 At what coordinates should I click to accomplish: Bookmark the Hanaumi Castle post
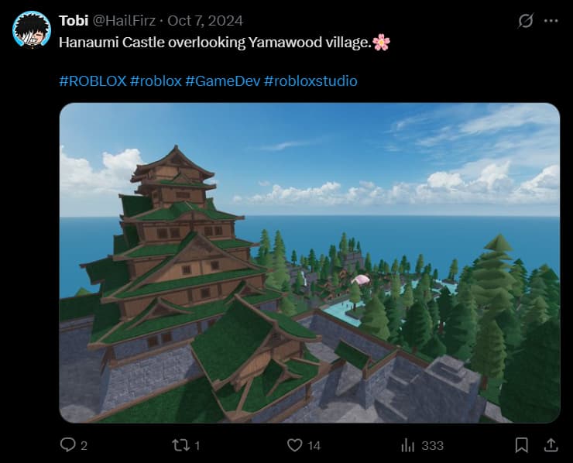pos(521,445)
